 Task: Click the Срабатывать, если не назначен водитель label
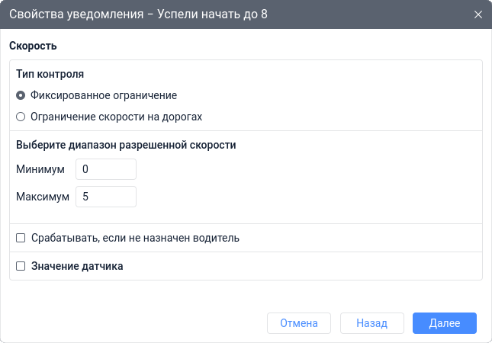tap(135, 238)
